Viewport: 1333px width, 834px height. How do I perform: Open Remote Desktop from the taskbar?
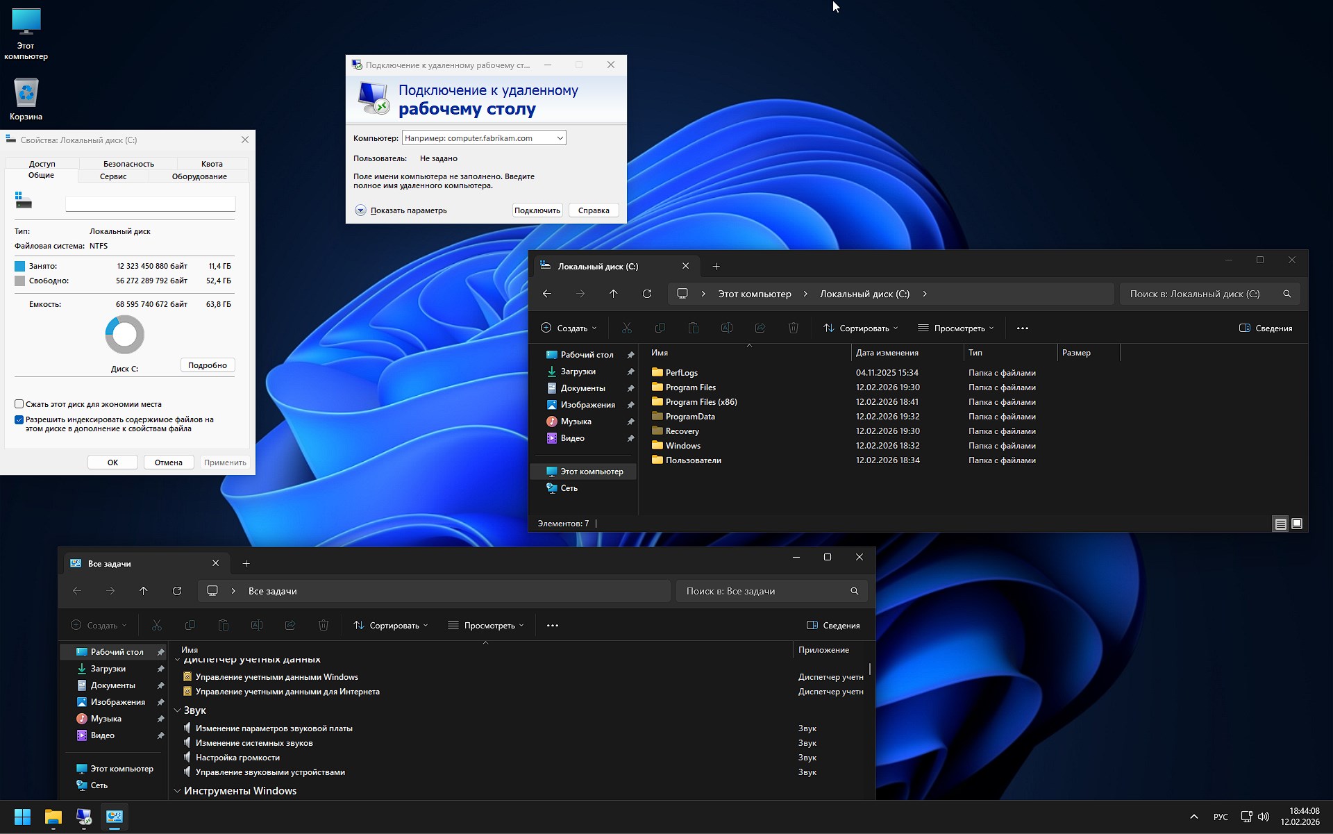(x=84, y=817)
